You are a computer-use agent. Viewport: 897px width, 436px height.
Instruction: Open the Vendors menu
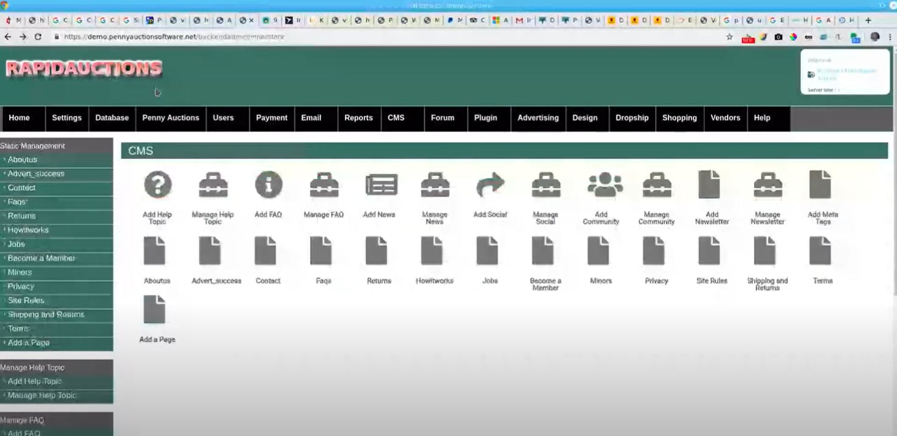point(726,118)
